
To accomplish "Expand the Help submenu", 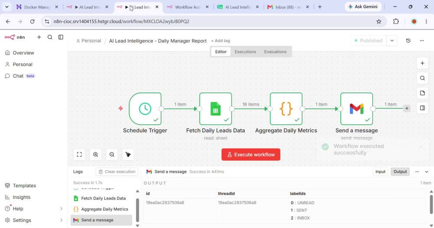I will [x=61, y=208].
